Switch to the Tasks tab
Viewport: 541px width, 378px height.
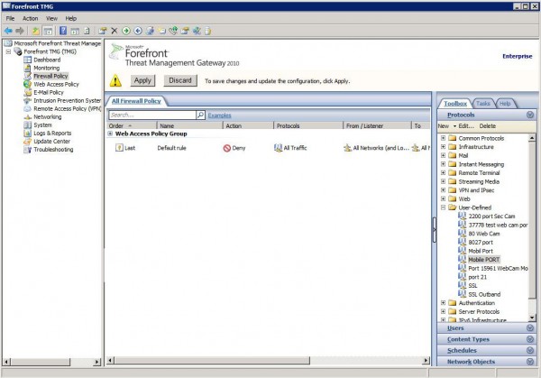tap(483, 104)
